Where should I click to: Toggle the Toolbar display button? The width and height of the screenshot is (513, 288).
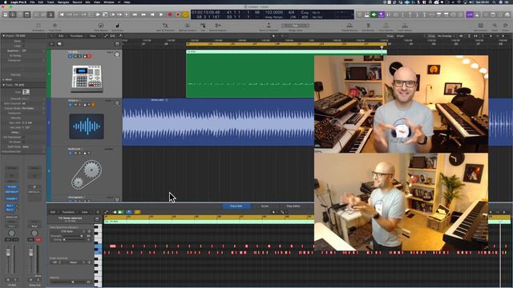tap(27, 14)
